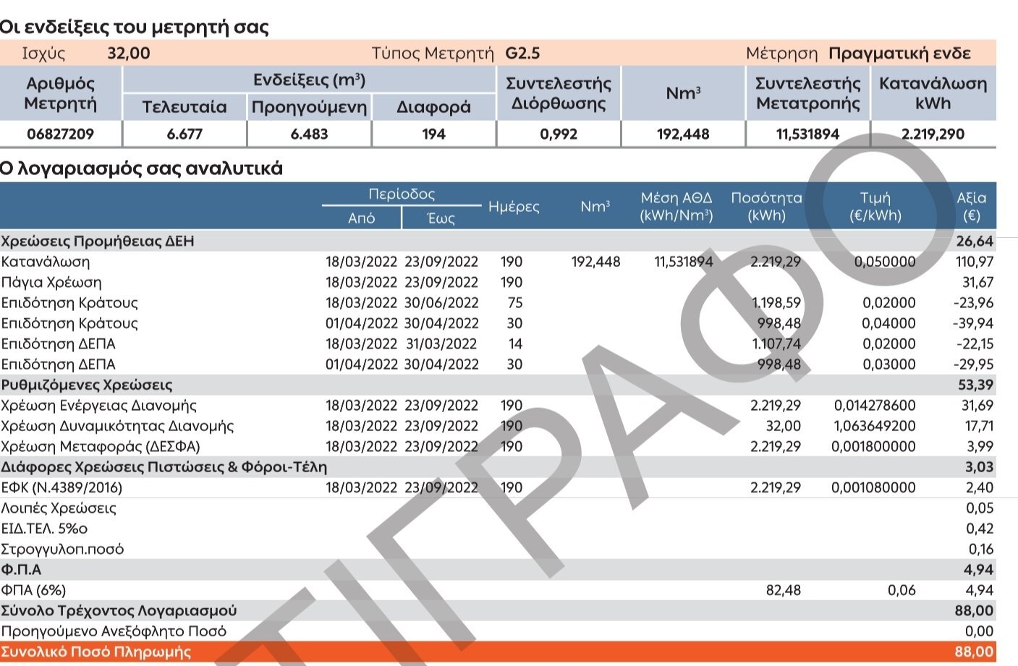
Task: Click the "Αριθμός Μετρητή" column header
Action: tap(61, 93)
